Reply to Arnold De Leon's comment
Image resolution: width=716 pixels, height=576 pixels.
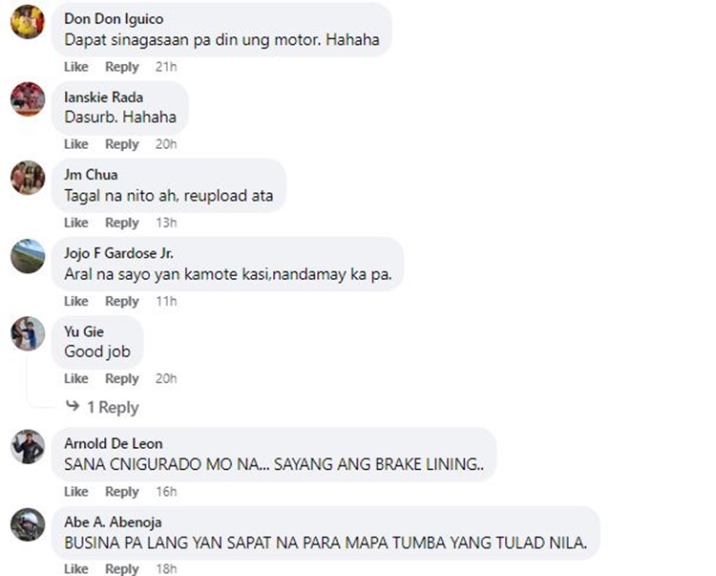pos(122,492)
